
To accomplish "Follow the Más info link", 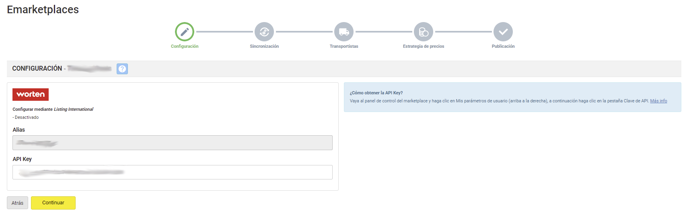I will (658, 101).
